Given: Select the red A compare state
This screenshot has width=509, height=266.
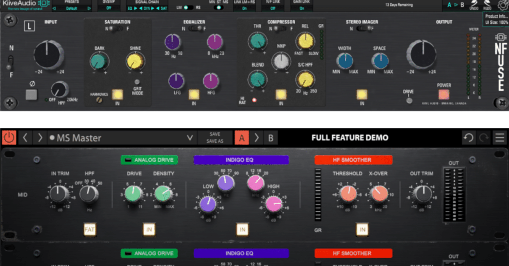Looking at the screenshot, I should coord(242,138).
